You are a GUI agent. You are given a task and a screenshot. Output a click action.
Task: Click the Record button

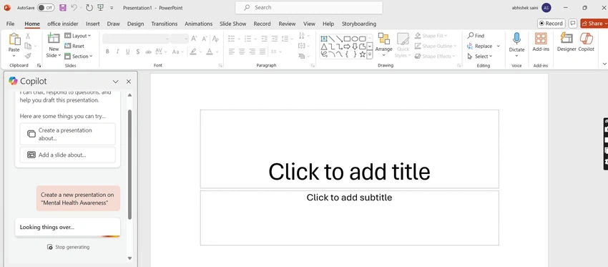click(x=551, y=24)
